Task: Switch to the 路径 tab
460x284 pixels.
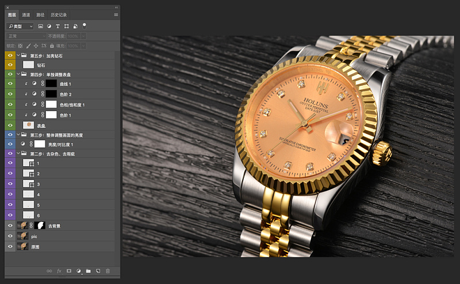Action: click(x=40, y=15)
